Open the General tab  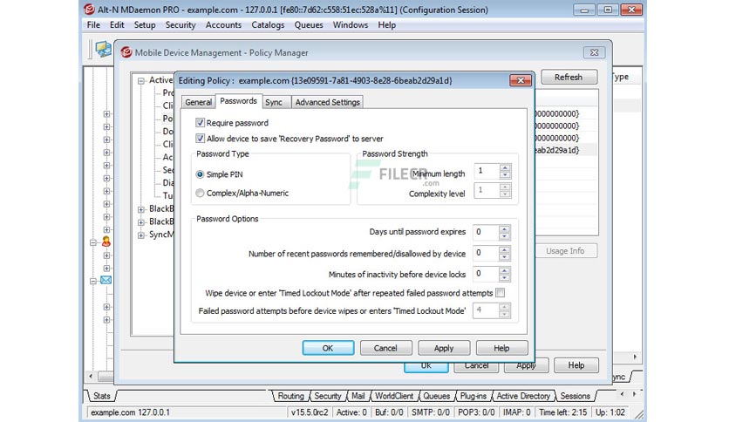tap(199, 102)
